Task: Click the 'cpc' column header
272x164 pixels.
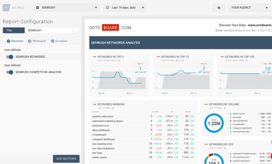Action: 172,112
